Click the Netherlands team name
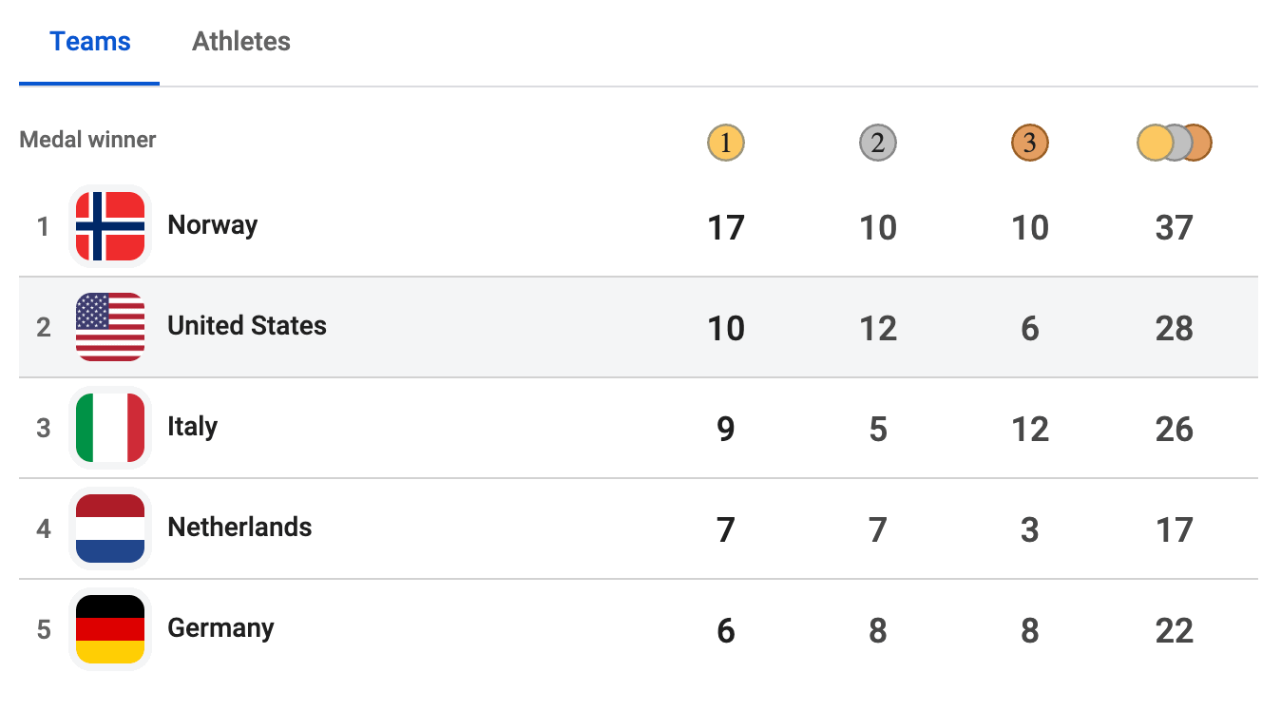Screen dimensions: 1281x711 click(239, 528)
